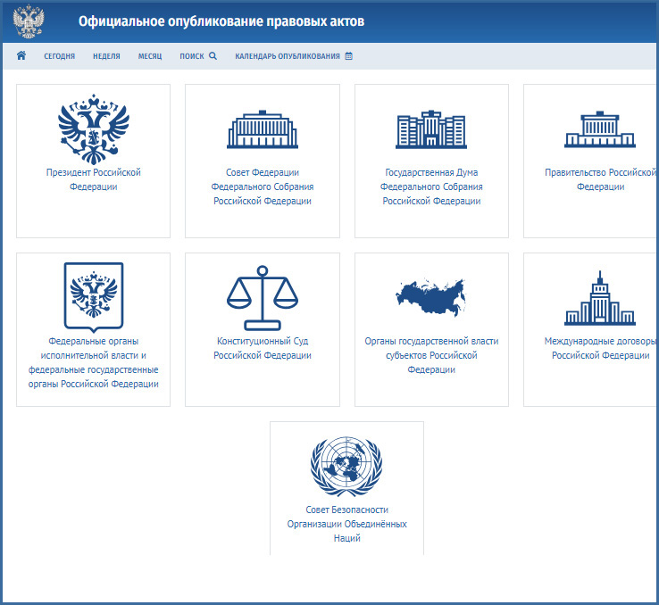Open Правительство Российской Федерации link
659x605 pixels.
[600, 179]
